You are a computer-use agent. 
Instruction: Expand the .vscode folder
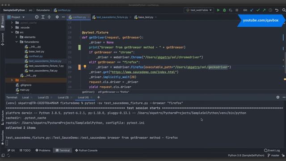(x=12, y=27)
